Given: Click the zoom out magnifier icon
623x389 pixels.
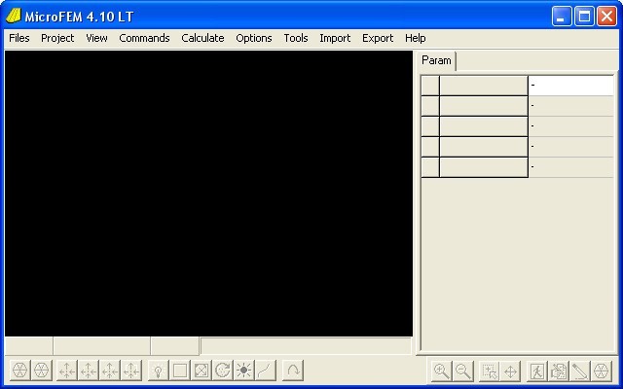Looking at the screenshot, I should [x=463, y=371].
